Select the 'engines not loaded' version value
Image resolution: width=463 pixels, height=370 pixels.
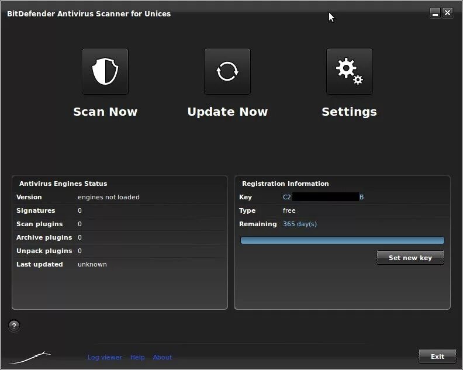pos(108,197)
